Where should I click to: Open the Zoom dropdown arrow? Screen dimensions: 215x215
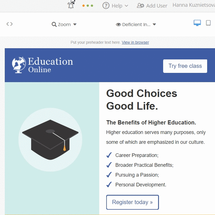tap(75, 24)
